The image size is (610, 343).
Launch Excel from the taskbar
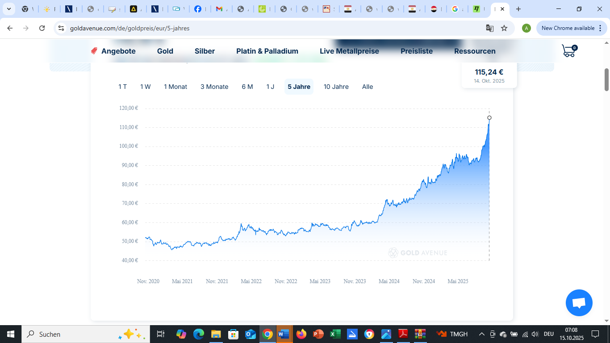click(x=335, y=334)
